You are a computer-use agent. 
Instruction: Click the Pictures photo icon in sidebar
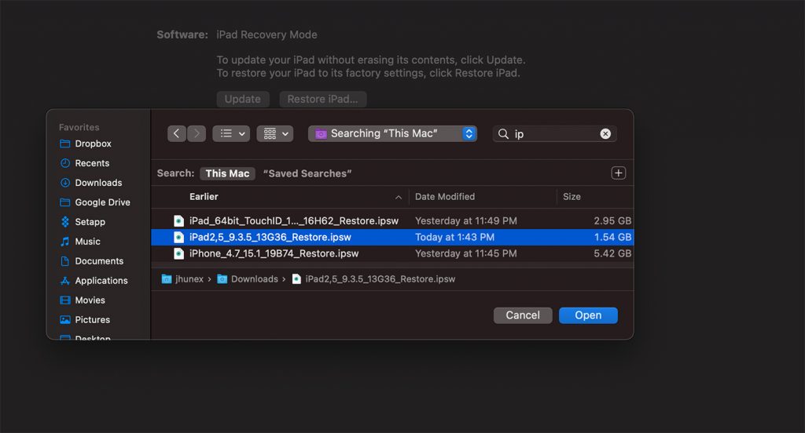click(64, 320)
